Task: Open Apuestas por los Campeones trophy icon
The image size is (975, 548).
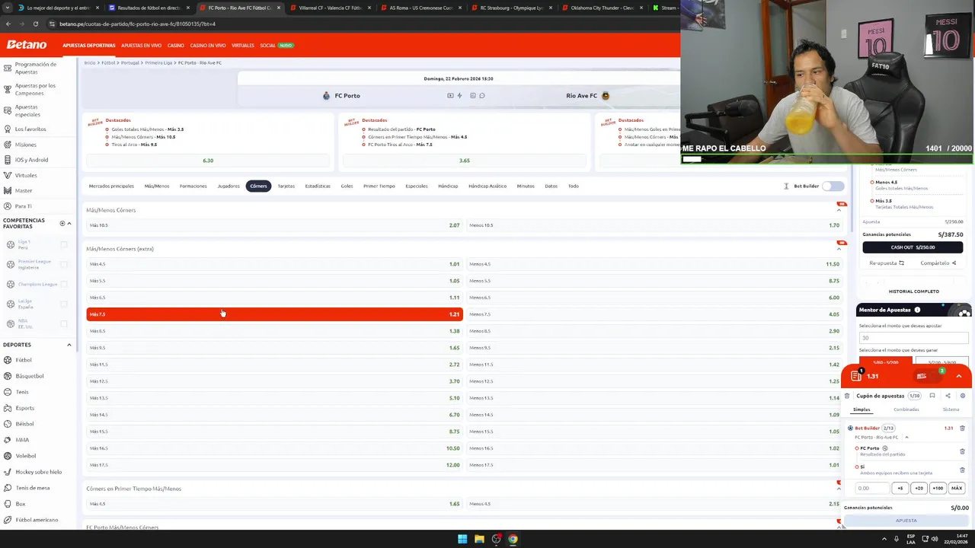Action: point(8,89)
